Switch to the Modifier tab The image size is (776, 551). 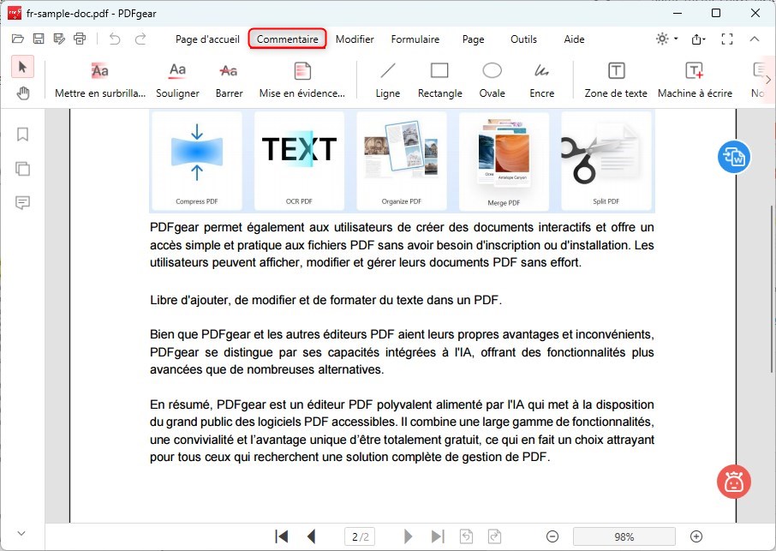point(355,39)
